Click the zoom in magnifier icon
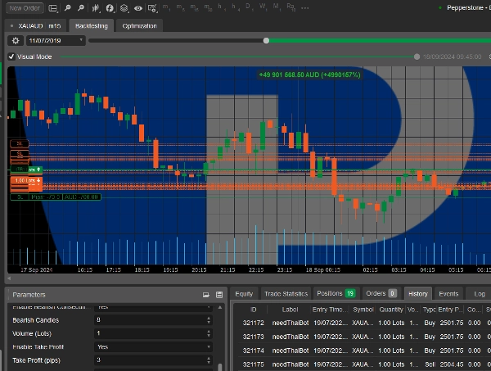Viewport: 491px width, 371px height. (x=69, y=7)
